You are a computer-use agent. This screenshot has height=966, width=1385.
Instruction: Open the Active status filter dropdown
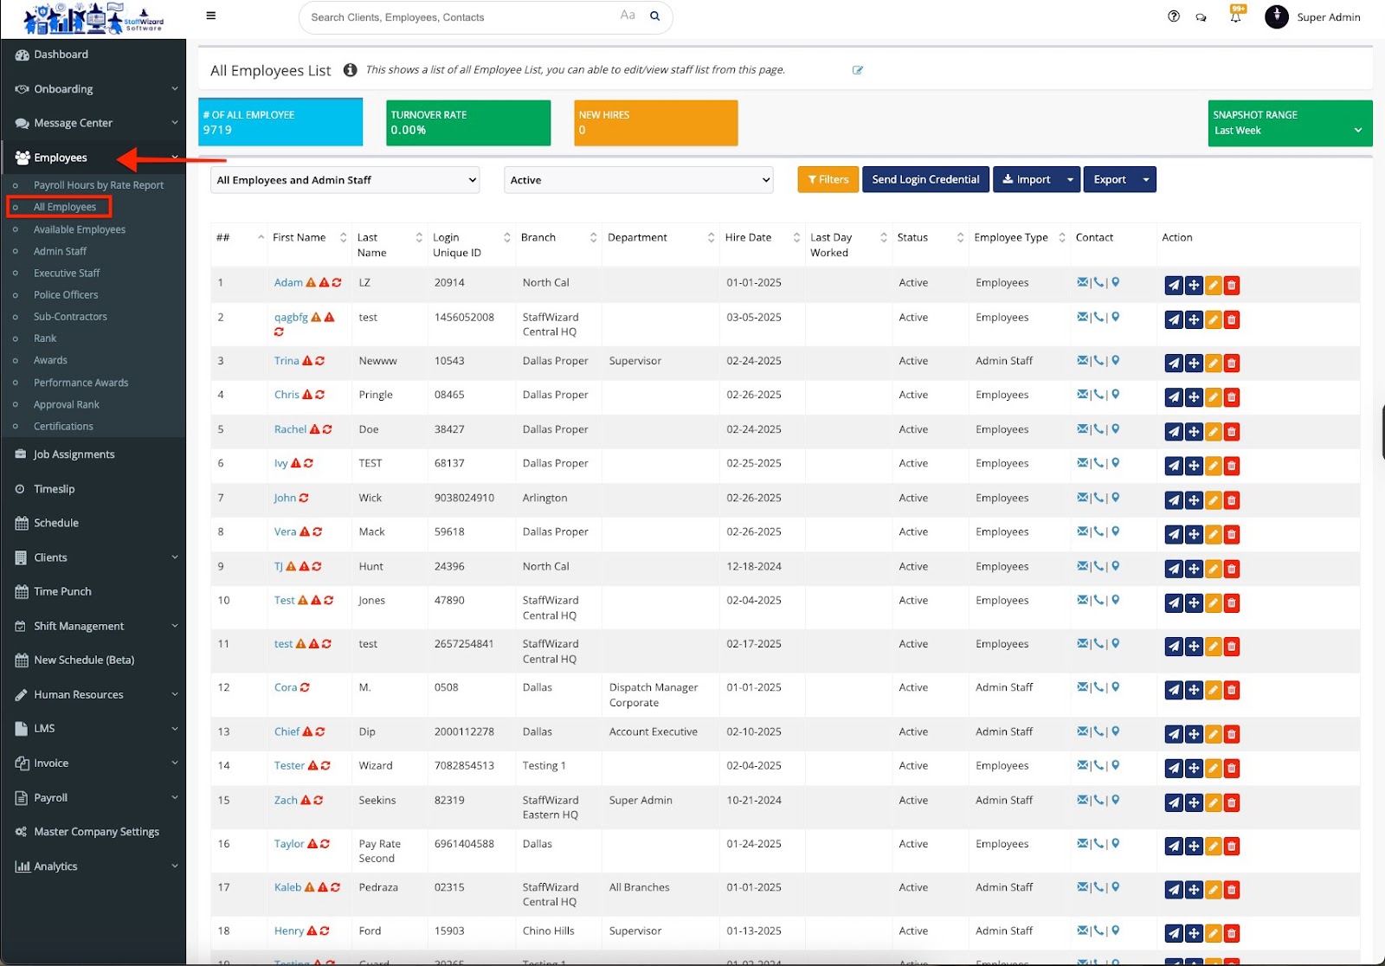point(638,180)
